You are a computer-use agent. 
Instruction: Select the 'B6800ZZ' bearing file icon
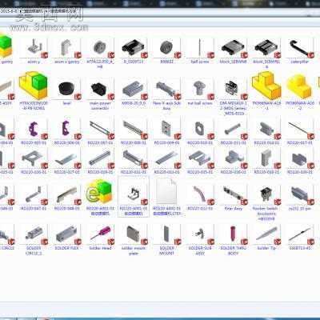[166, 48]
